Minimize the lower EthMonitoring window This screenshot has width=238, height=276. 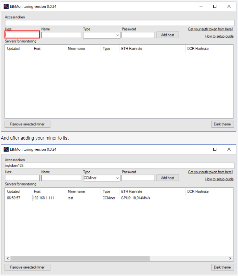pos(201,149)
